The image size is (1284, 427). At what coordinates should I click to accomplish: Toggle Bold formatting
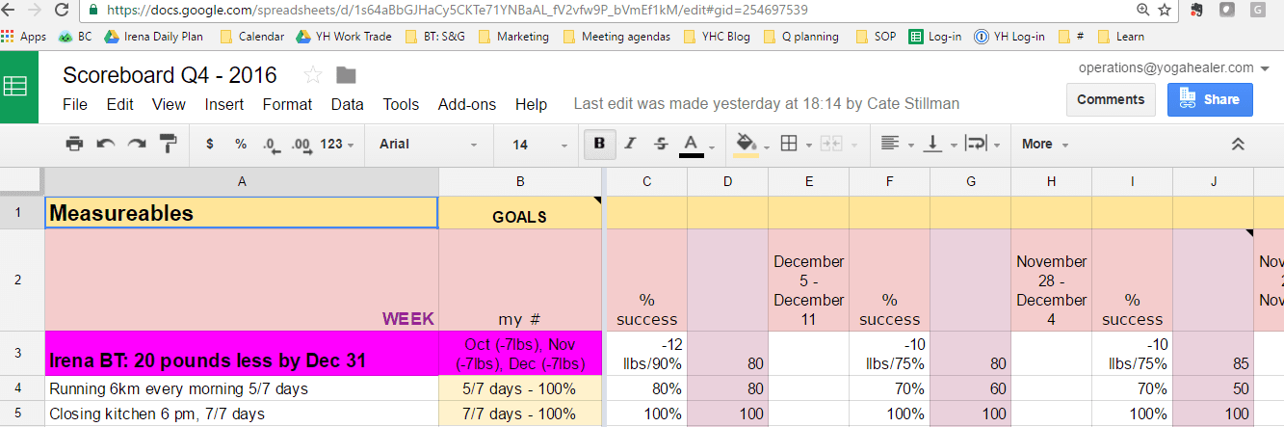tap(599, 144)
